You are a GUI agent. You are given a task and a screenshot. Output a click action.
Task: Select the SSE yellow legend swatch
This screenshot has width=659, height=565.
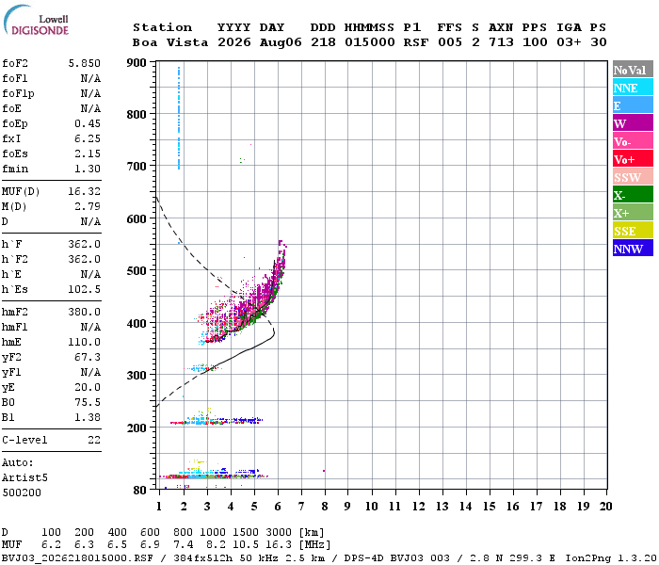pyautogui.click(x=633, y=231)
